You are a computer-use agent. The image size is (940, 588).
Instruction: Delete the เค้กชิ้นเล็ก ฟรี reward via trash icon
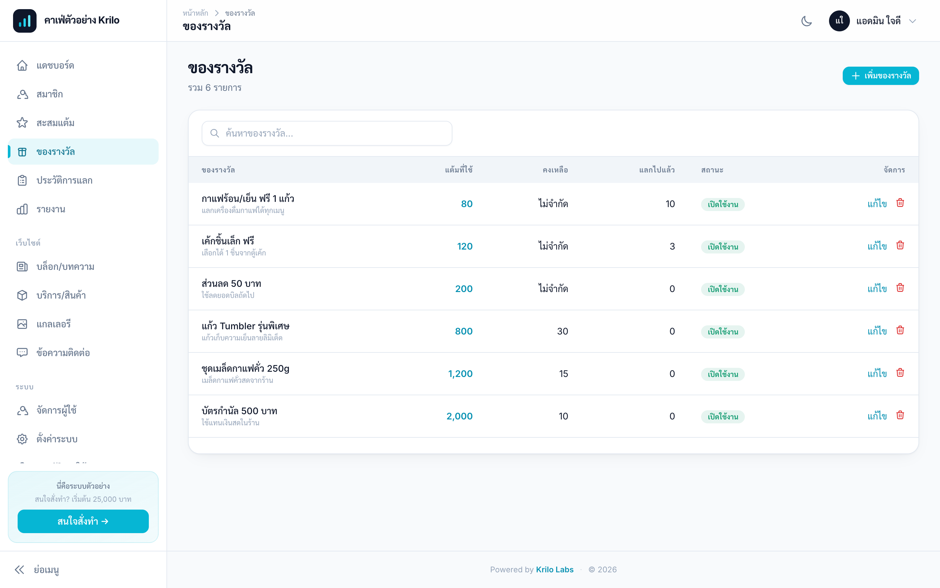pyautogui.click(x=900, y=245)
